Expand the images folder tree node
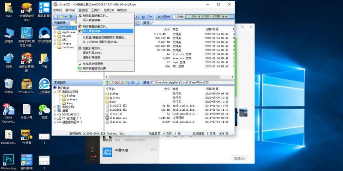Image resolution: width=343 pixels, height=171 pixels. (55, 44)
